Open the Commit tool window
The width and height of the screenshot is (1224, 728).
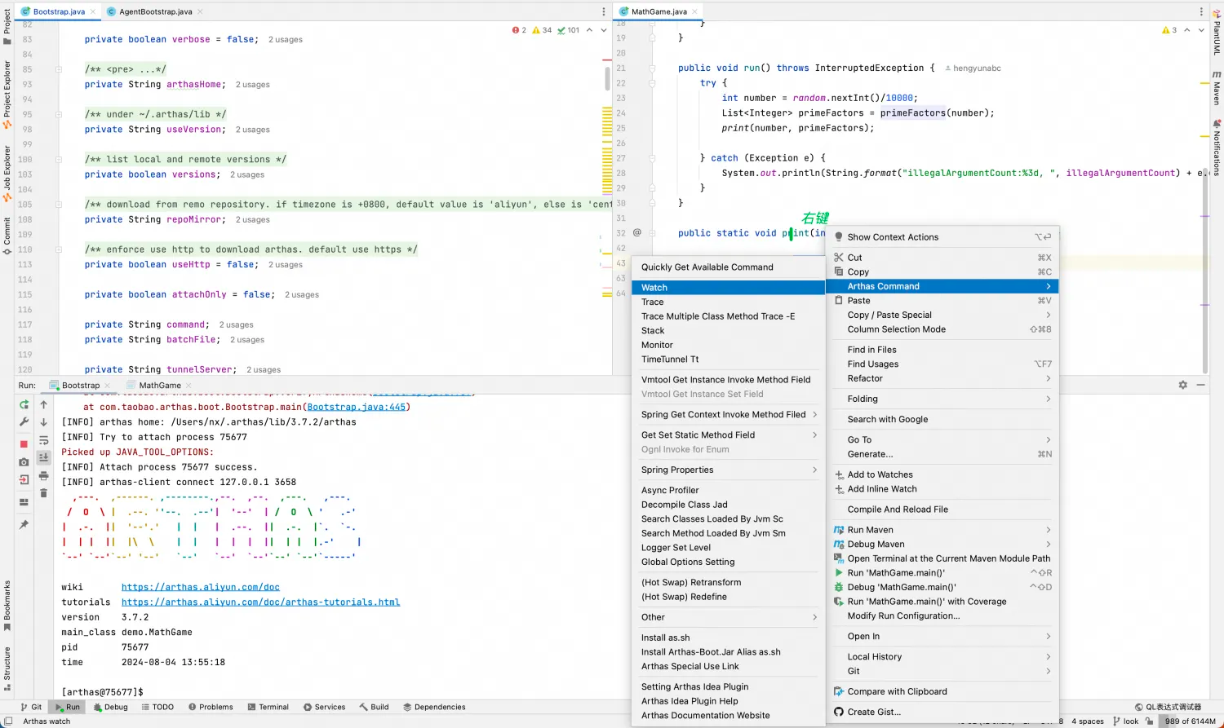[x=7, y=236]
